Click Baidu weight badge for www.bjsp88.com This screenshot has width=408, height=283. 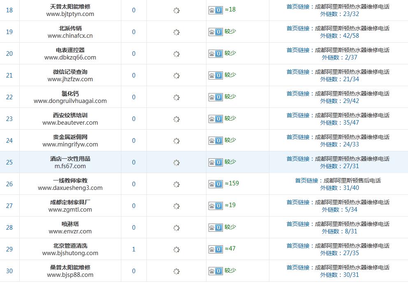coord(216,271)
